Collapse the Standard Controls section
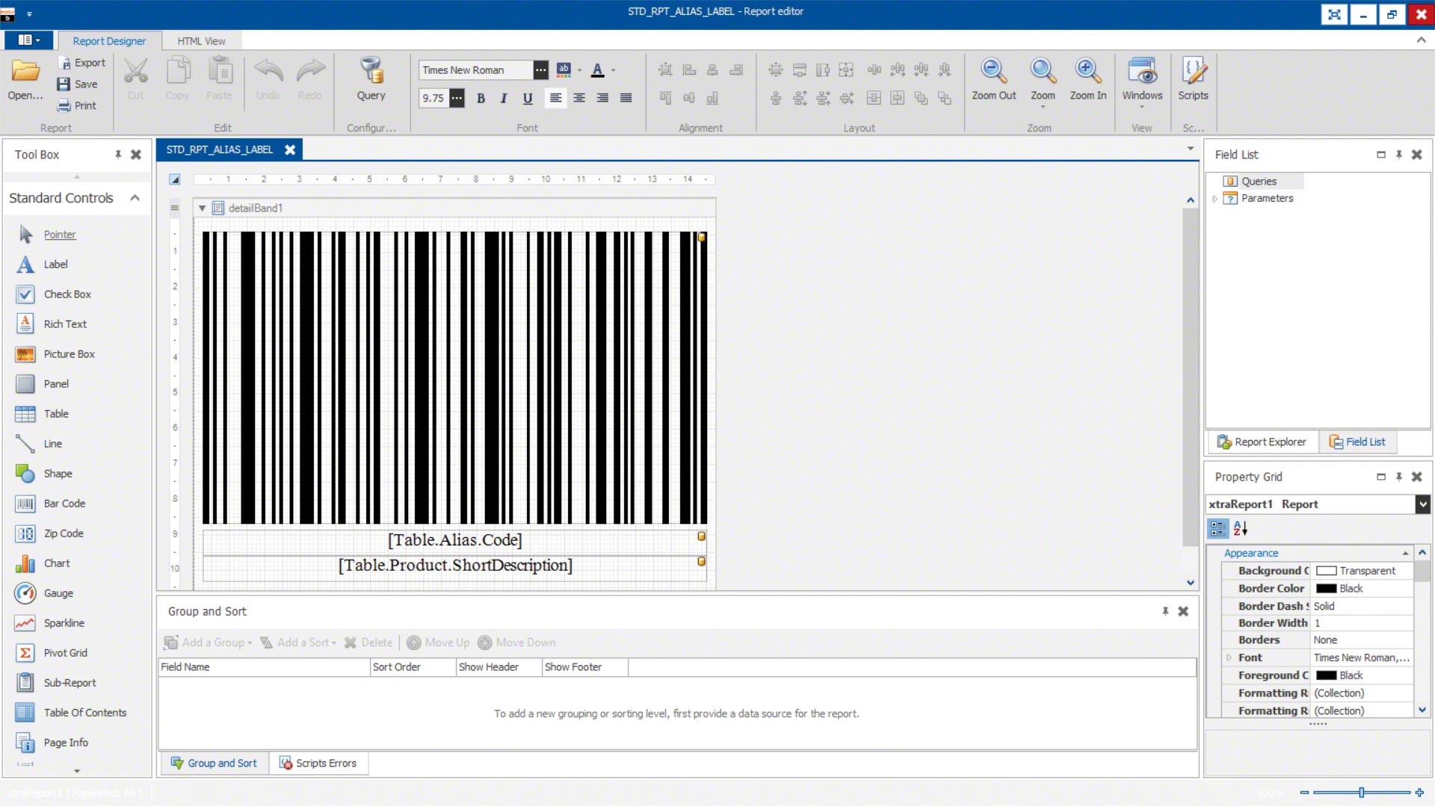Screen dimensions: 1435x807 [x=135, y=198]
